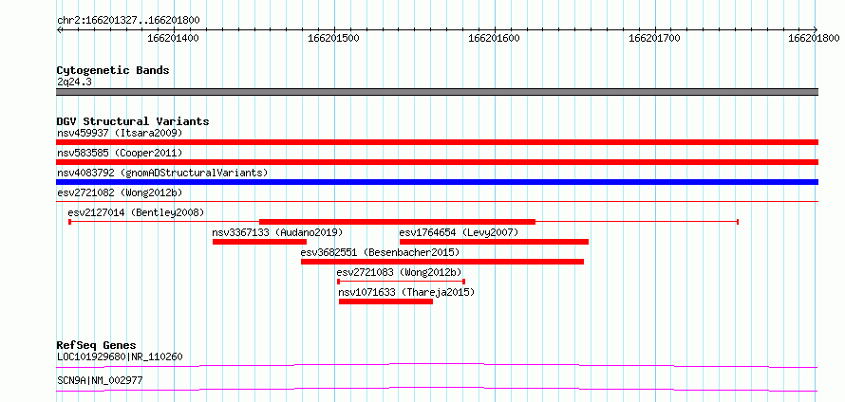Click the 2q24.3 band label
The image size is (845, 402).
click(75, 82)
